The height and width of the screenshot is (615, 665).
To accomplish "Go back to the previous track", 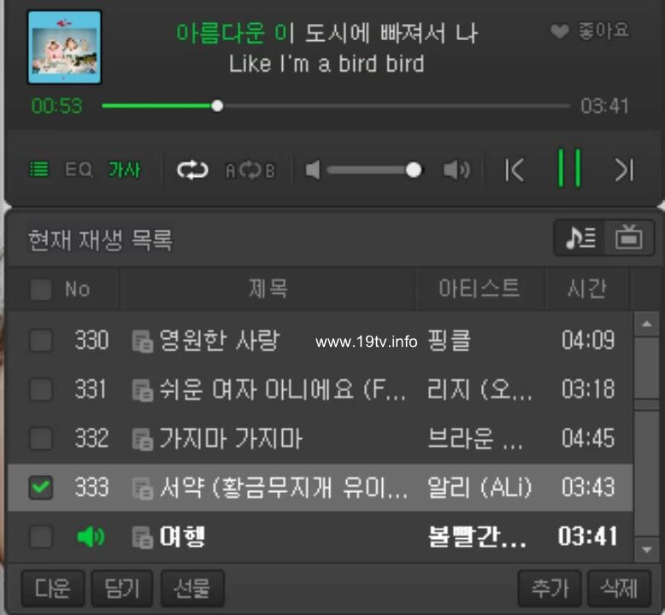I will click(515, 170).
